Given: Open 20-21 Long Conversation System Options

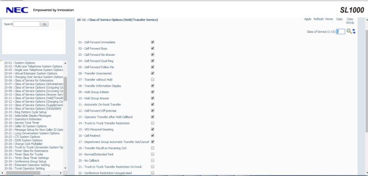Looking at the screenshot, I should tap(32, 133).
